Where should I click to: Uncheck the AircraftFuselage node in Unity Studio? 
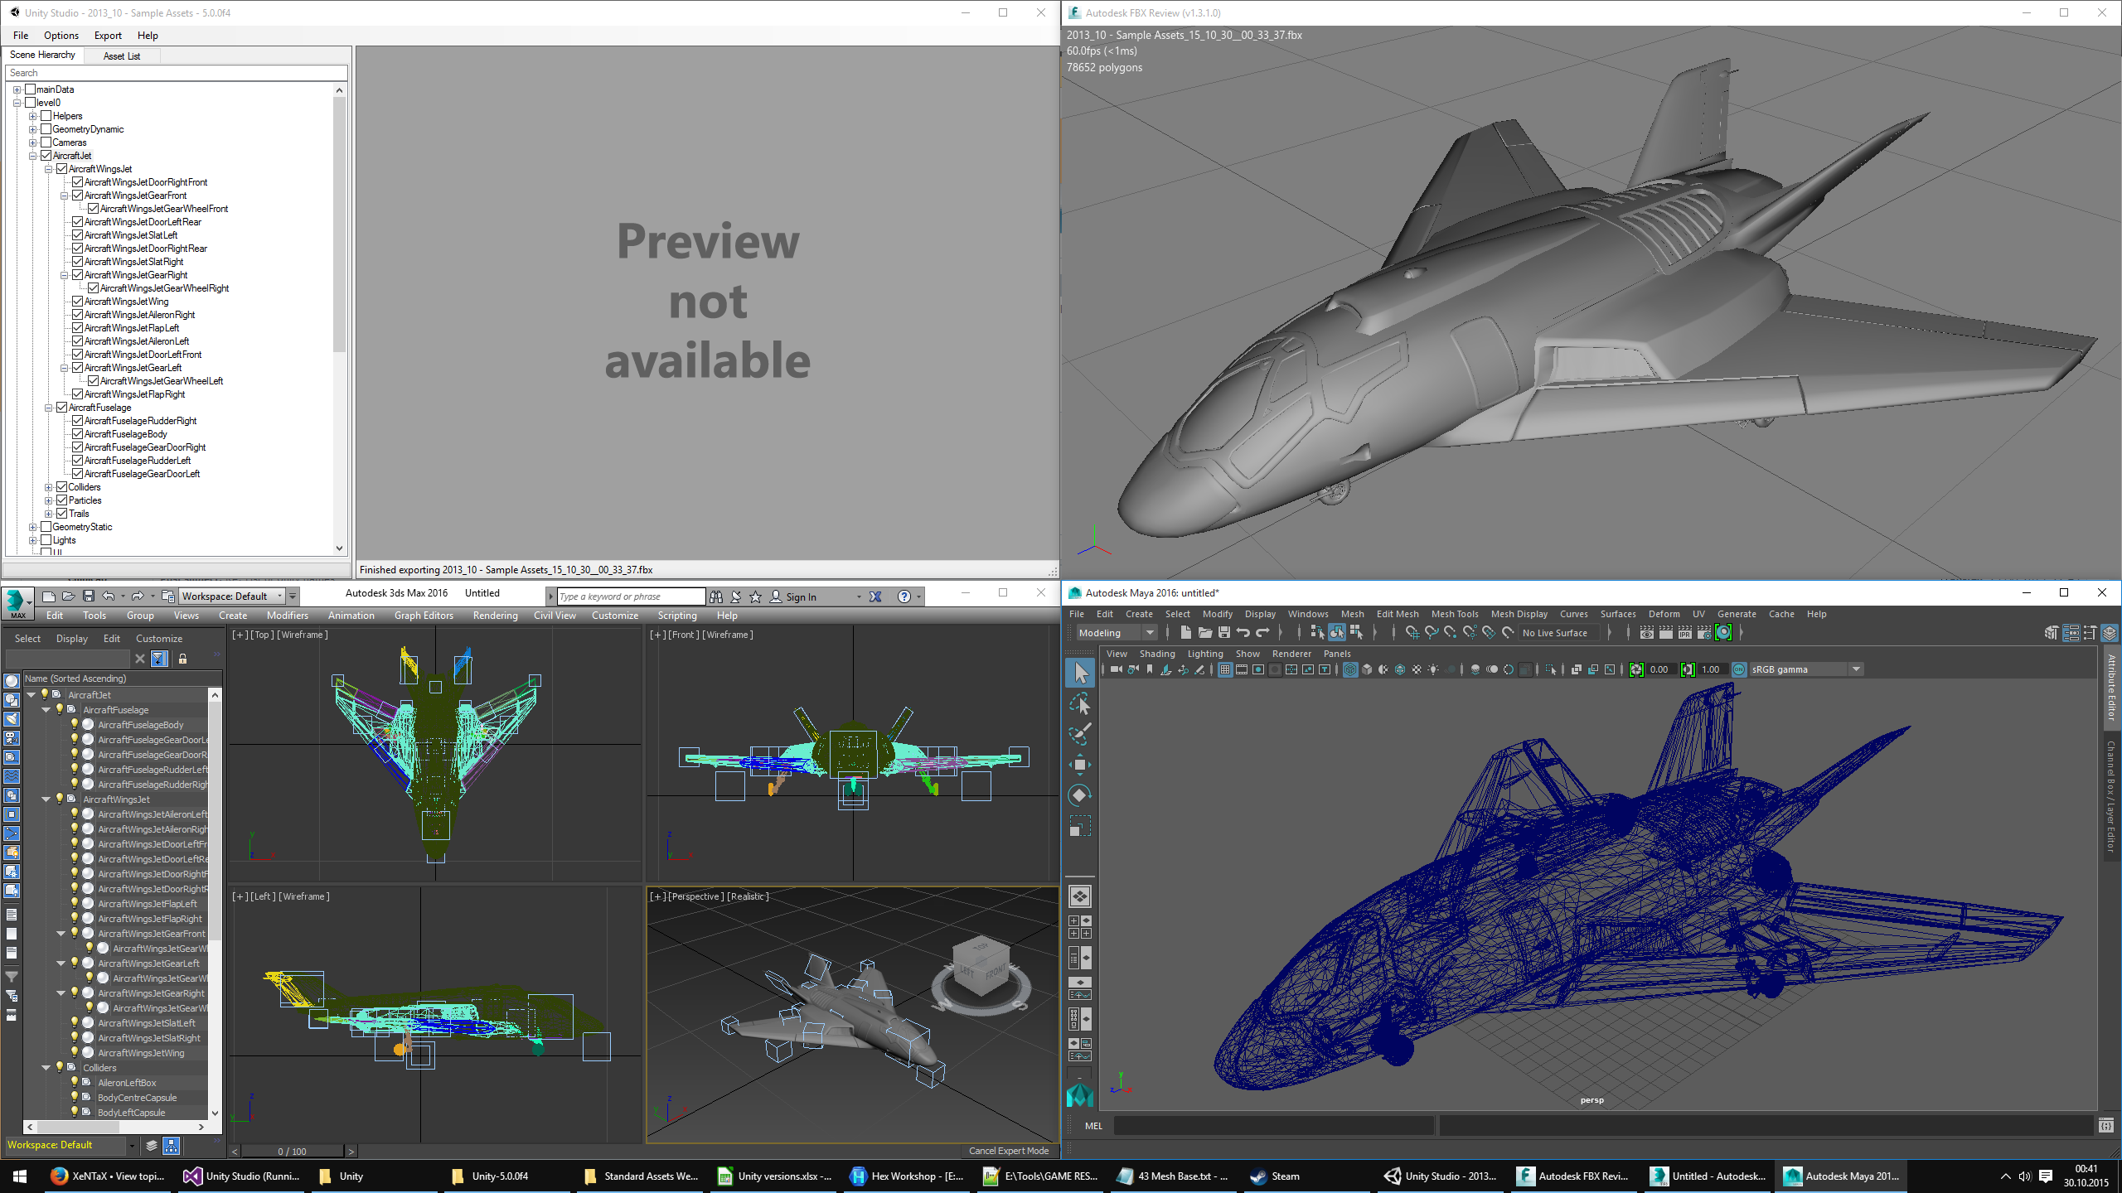tap(63, 407)
